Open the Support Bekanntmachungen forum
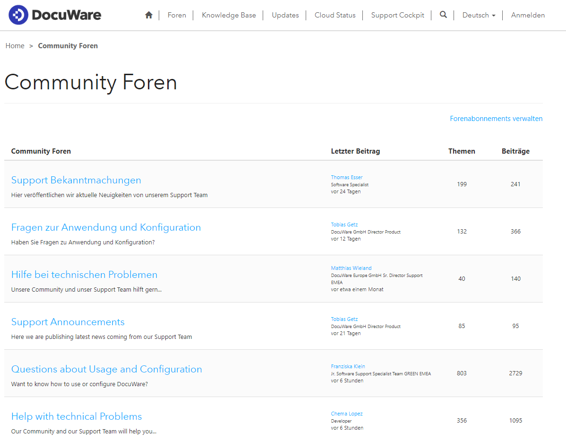The image size is (566, 441). 76,180
